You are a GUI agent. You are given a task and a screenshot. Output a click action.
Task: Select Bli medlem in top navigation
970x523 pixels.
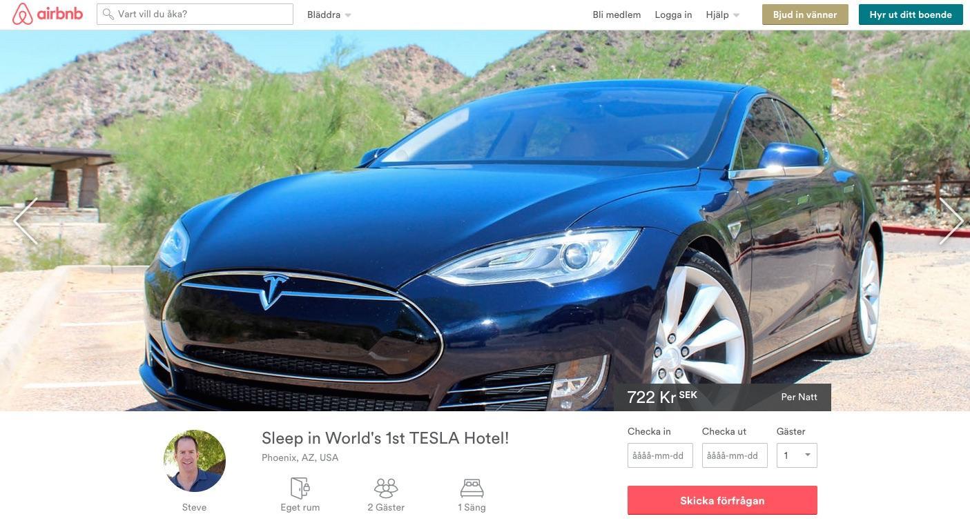tap(617, 14)
